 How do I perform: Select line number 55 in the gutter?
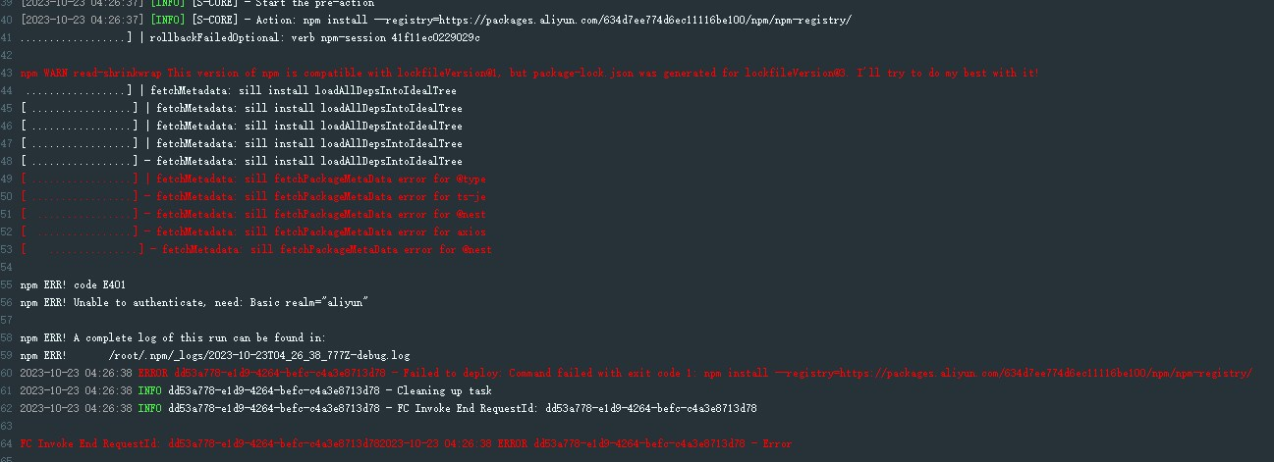coord(7,284)
